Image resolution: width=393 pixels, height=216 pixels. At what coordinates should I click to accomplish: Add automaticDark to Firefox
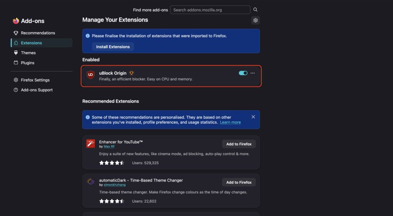(239, 182)
